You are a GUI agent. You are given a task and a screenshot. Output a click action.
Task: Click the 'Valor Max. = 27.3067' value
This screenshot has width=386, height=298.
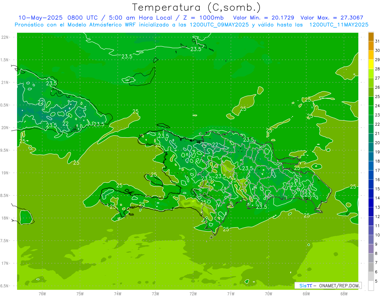pos(332,18)
